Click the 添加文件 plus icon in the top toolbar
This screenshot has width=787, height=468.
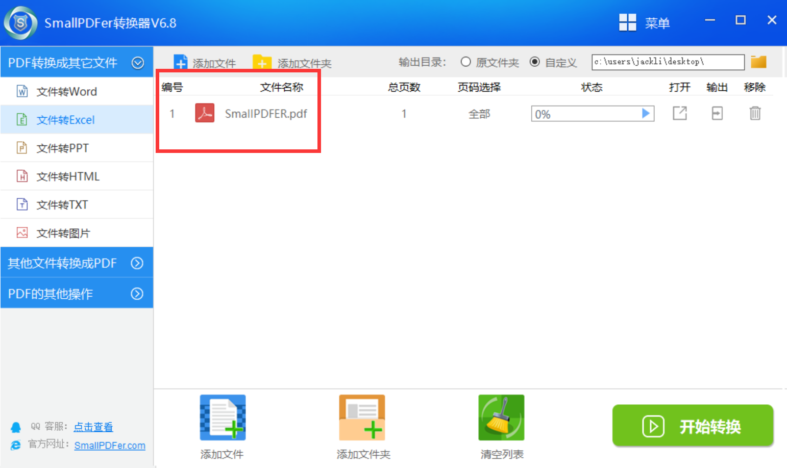(181, 63)
